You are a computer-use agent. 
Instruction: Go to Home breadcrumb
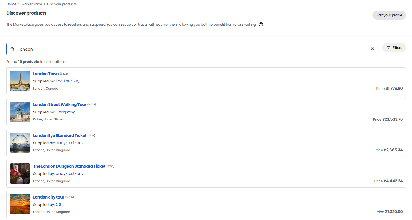[x=11, y=4]
